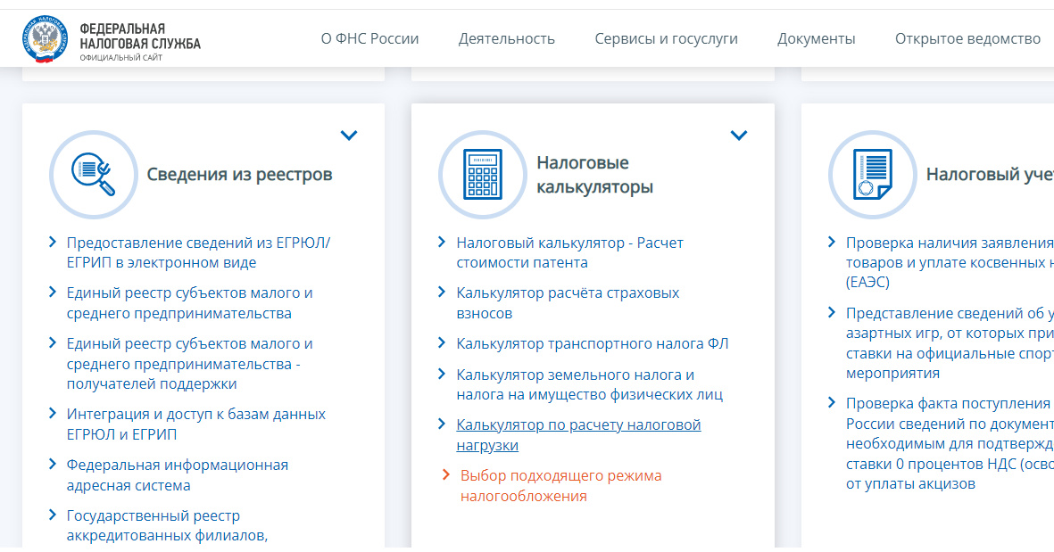
Task: Click the Федеральная налоговая служба site title
Action: coord(140,37)
